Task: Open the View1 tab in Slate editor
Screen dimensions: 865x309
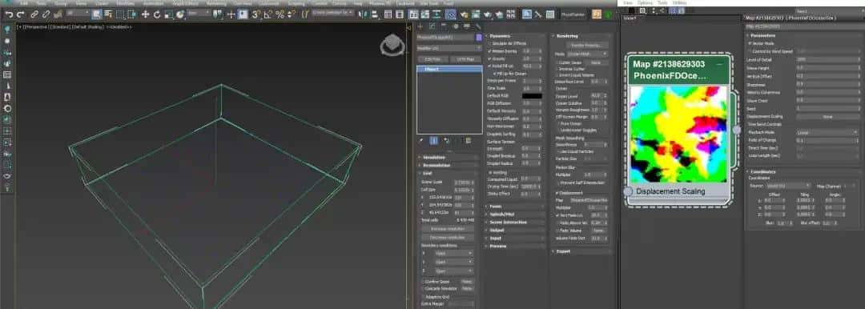Action: pyautogui.click(x=630, y=18)
